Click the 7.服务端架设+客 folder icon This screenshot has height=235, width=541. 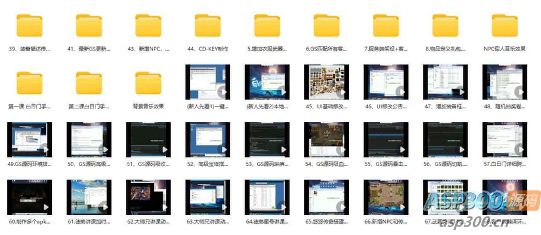pos(386,25)
